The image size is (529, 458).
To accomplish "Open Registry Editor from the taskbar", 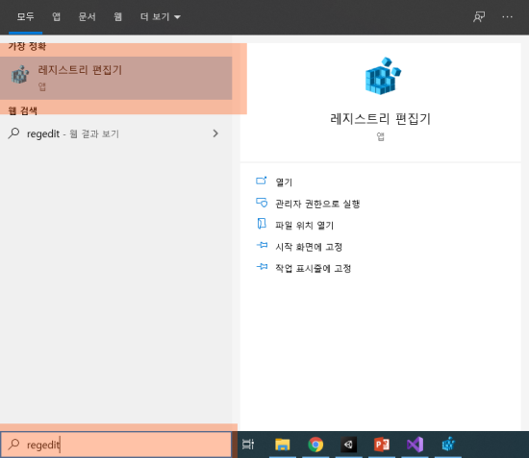I will click(448, 445).
